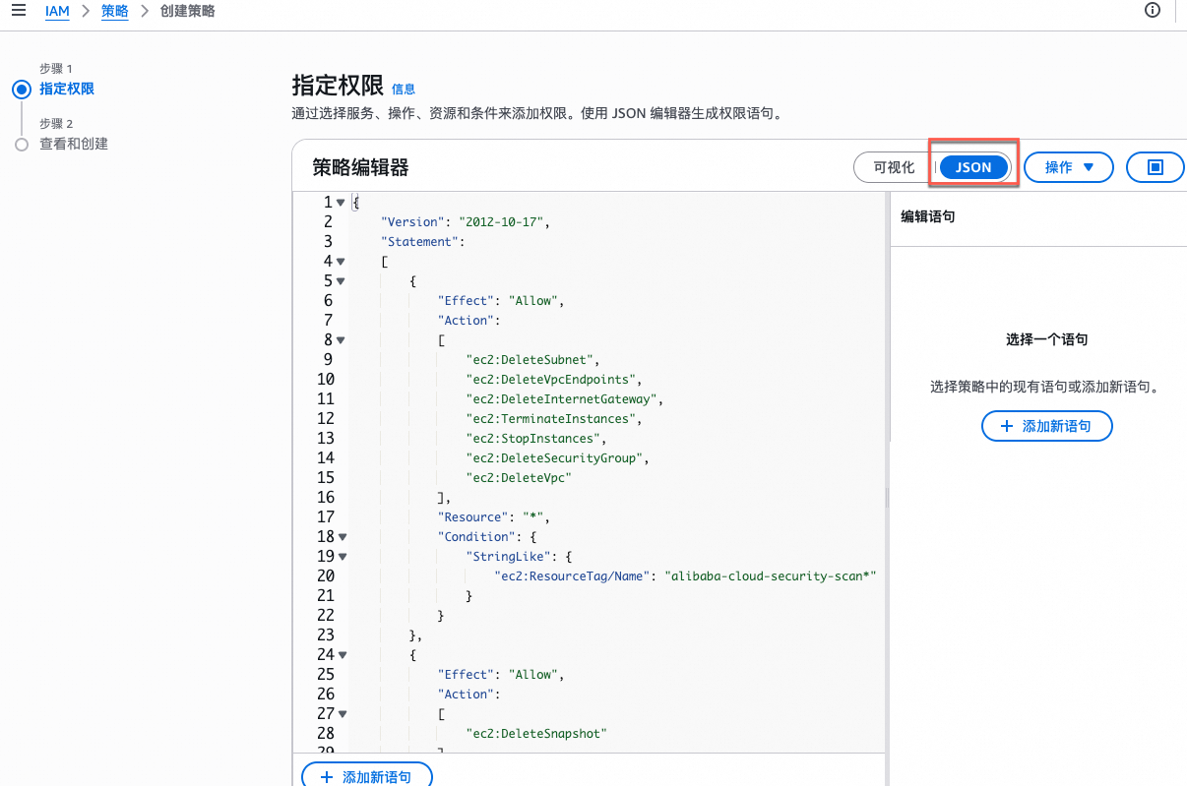
Task: Click 指定权限 step label in sidebar
Action: 67,89
